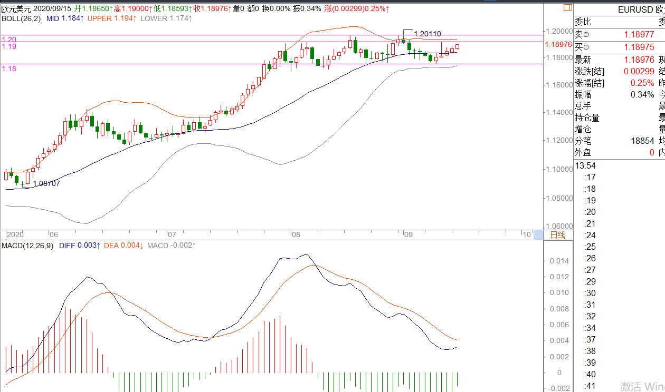Click the 10 month marker on time axis
The image size is (665, 392).
click(527, 234)
